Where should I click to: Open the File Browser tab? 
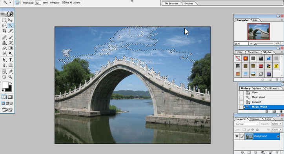click(171, 4)
